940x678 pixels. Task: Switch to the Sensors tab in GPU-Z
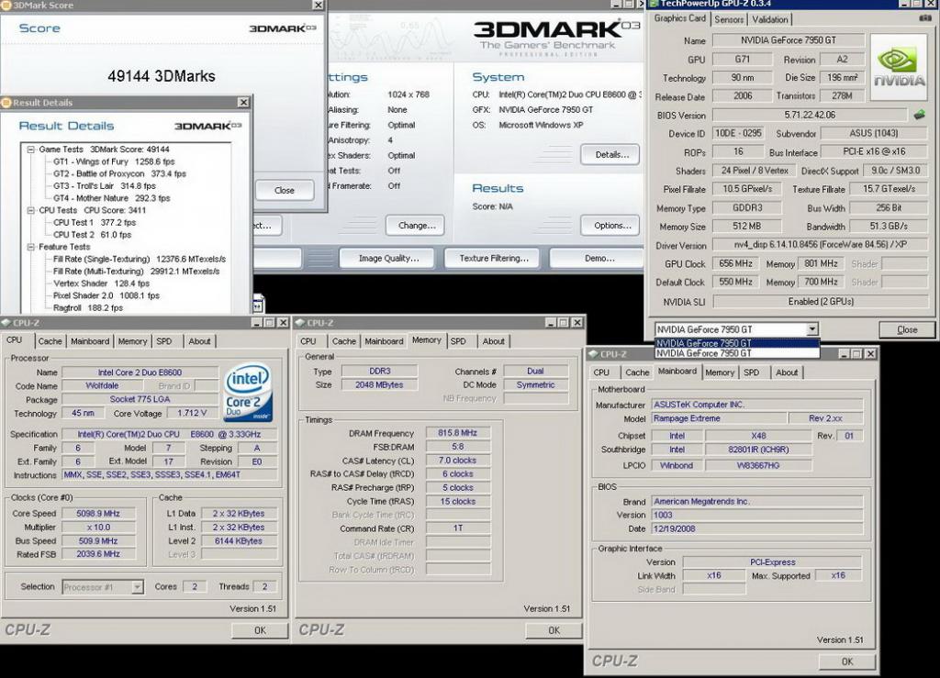[x=729, y=19]
